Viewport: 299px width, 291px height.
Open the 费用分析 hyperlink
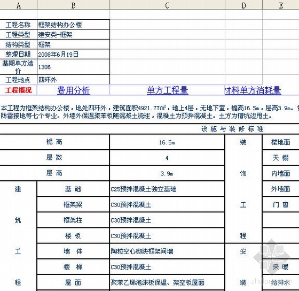pyautogui.click(x=74, y=90)
